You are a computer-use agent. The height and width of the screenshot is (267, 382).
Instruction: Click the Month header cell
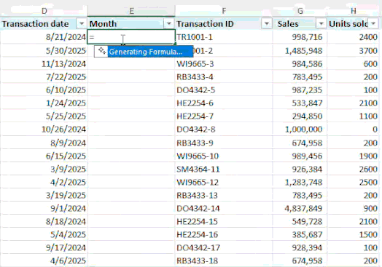(x=131, y=23)
